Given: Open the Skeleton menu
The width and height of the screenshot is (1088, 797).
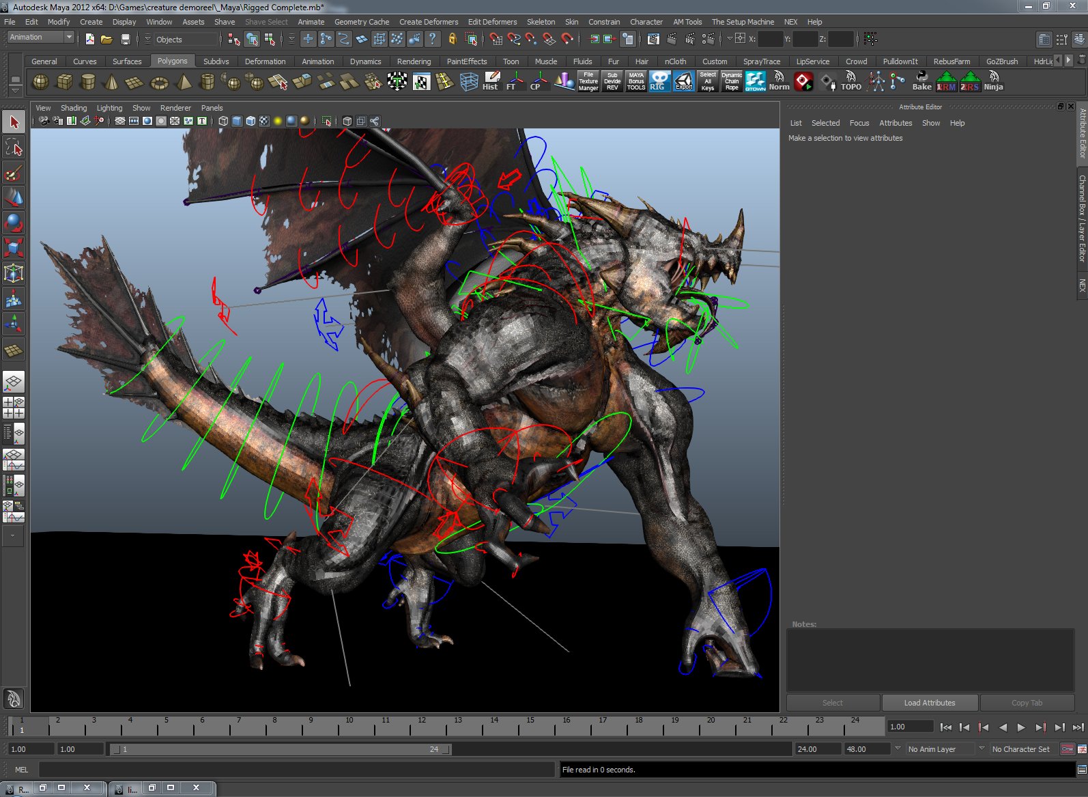Looking at the screenshot, I should (541, 22).
